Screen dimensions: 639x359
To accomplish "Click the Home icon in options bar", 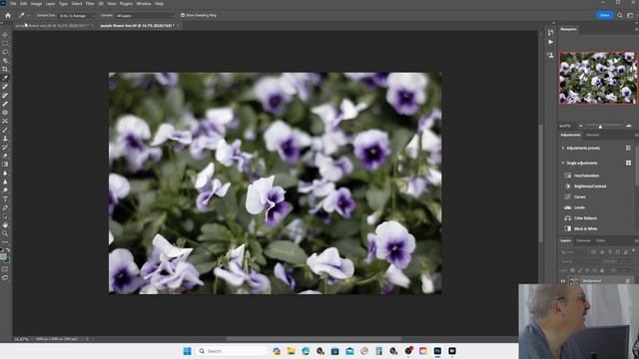I will point(8,15).
